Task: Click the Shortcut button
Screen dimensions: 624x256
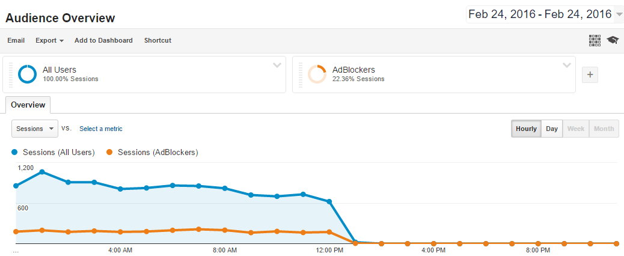Action: (x=158, y=40)
